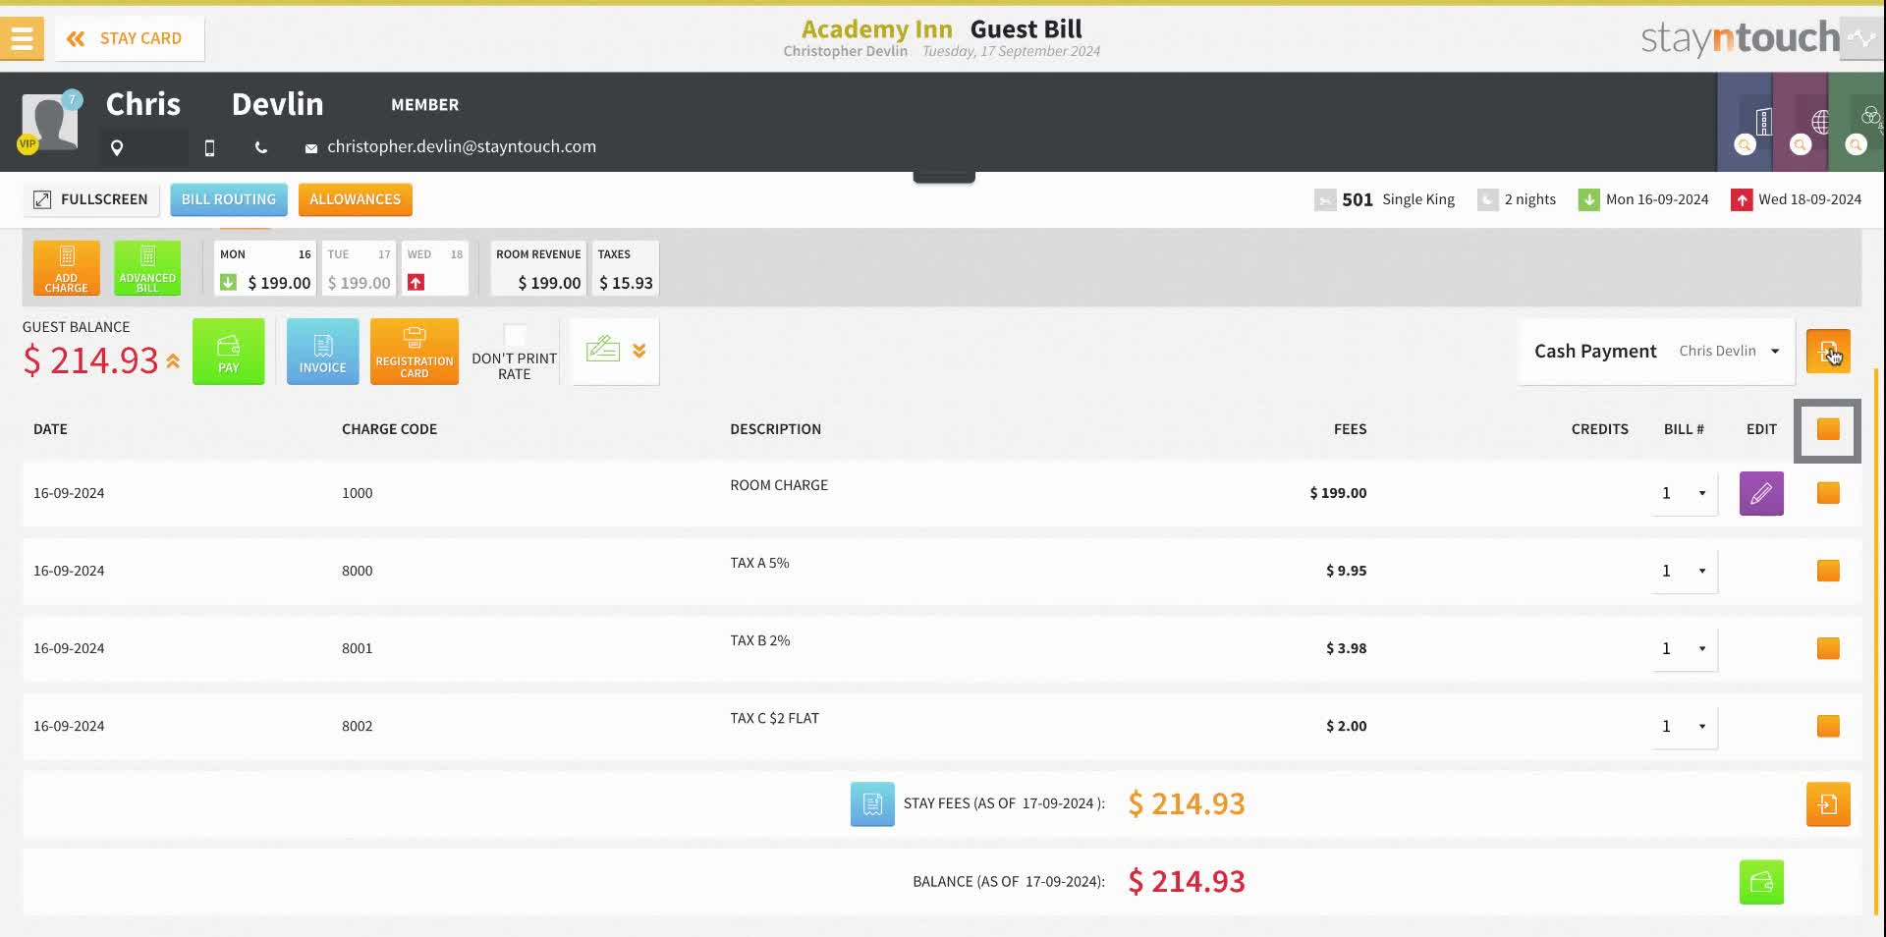Click room 501 icon
The height and width of the screenshot is (937, 1886).
tap(1325, 200)
